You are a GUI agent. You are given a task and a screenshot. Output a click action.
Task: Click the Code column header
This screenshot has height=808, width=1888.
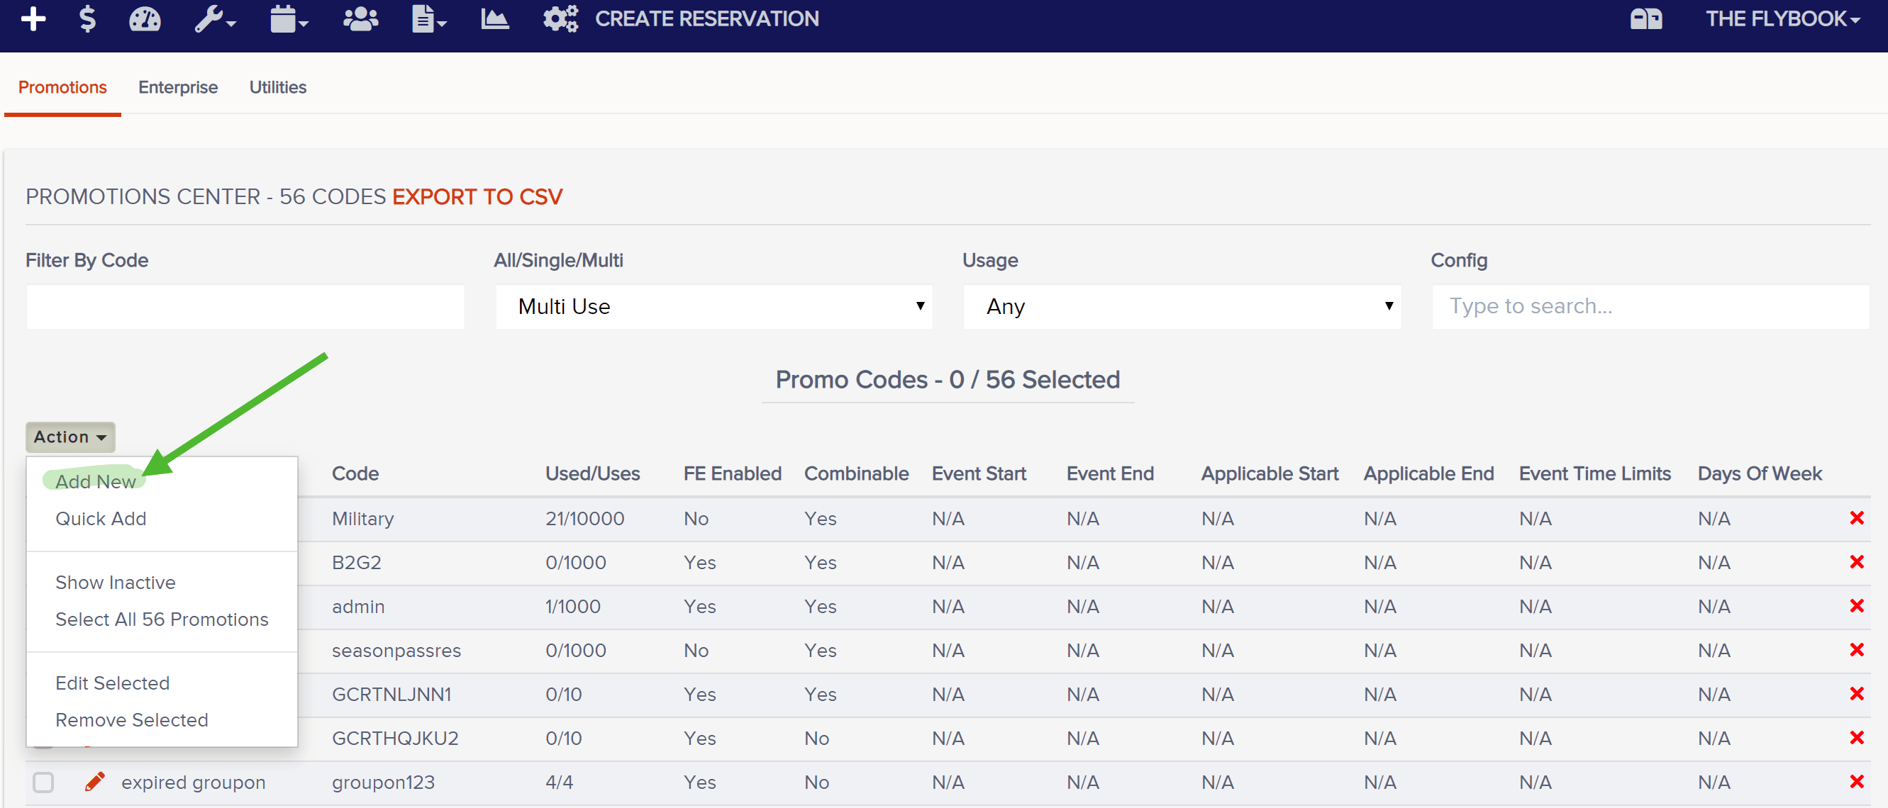click(x=355, y=473)
